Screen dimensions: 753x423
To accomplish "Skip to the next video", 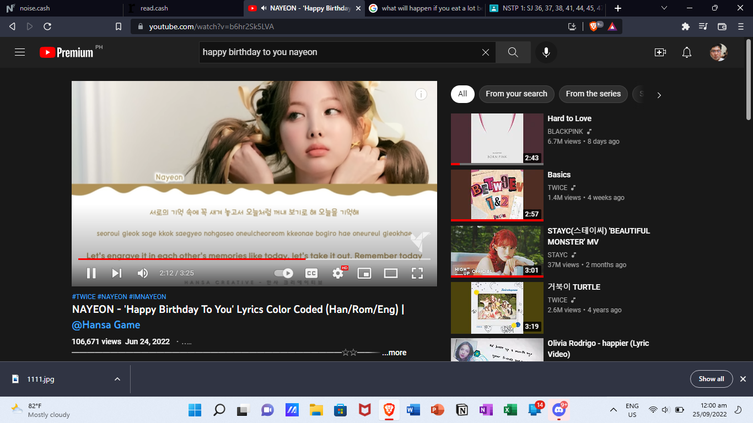I will (117, 273).
